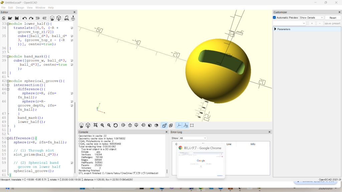
Task: Open the Show Details dropdown
Action: [311, 18]
